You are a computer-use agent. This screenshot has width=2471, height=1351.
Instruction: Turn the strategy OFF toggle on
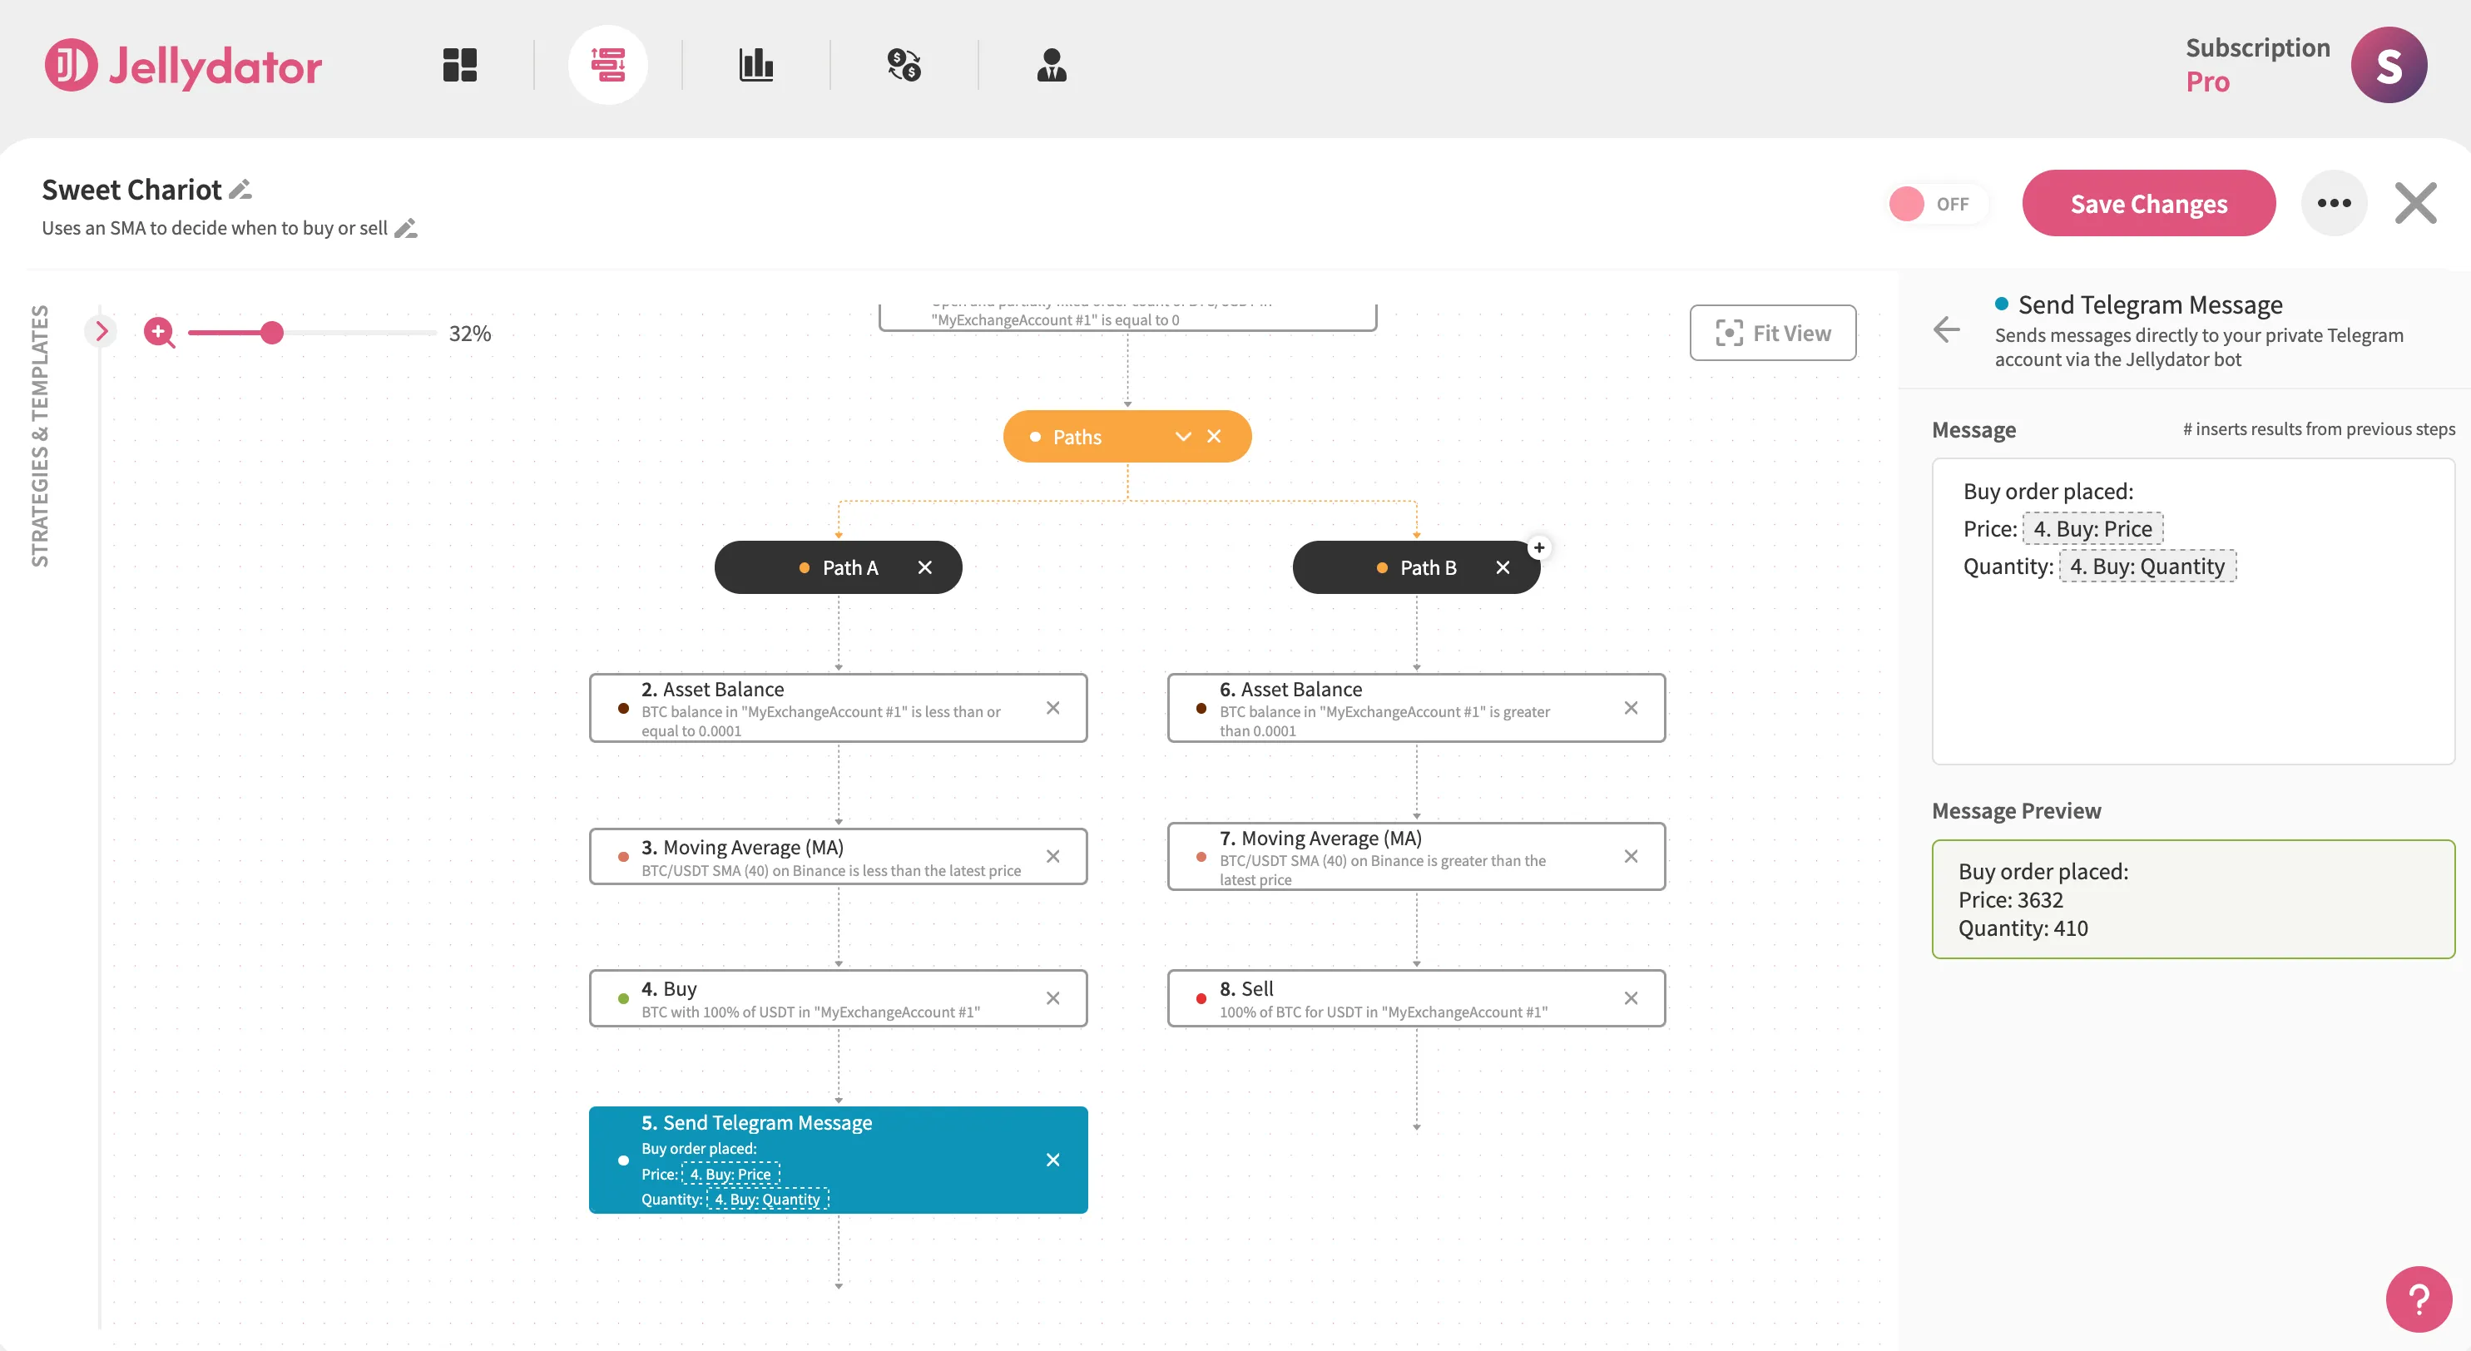tap(1937, 203)
